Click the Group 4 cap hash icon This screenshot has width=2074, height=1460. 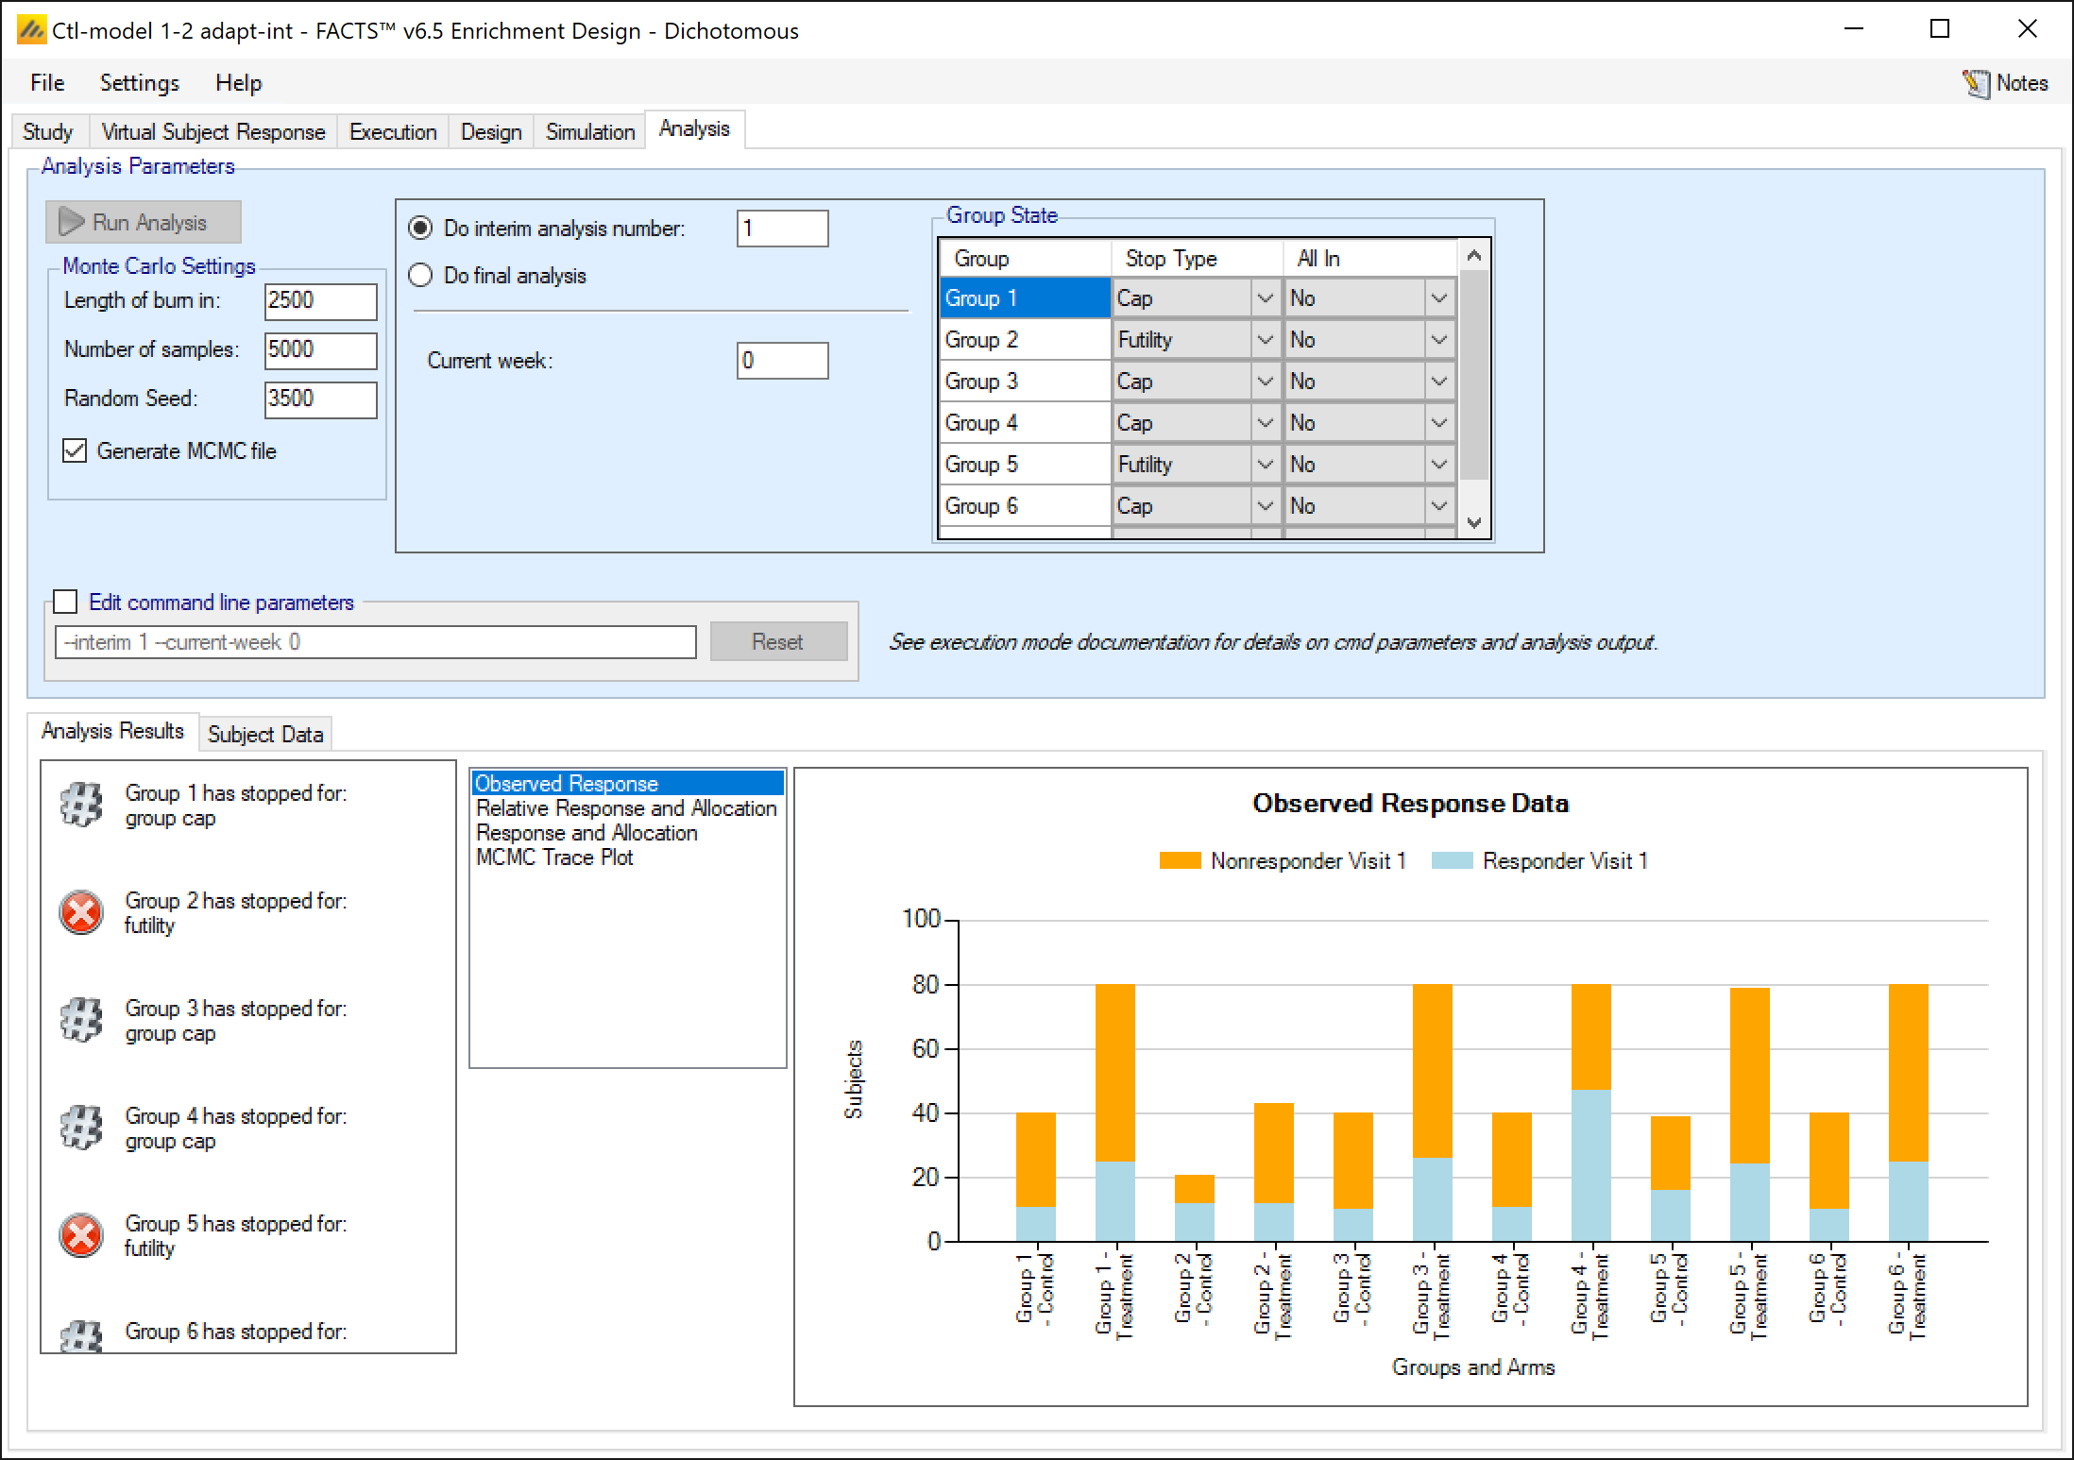(81, 1129)
